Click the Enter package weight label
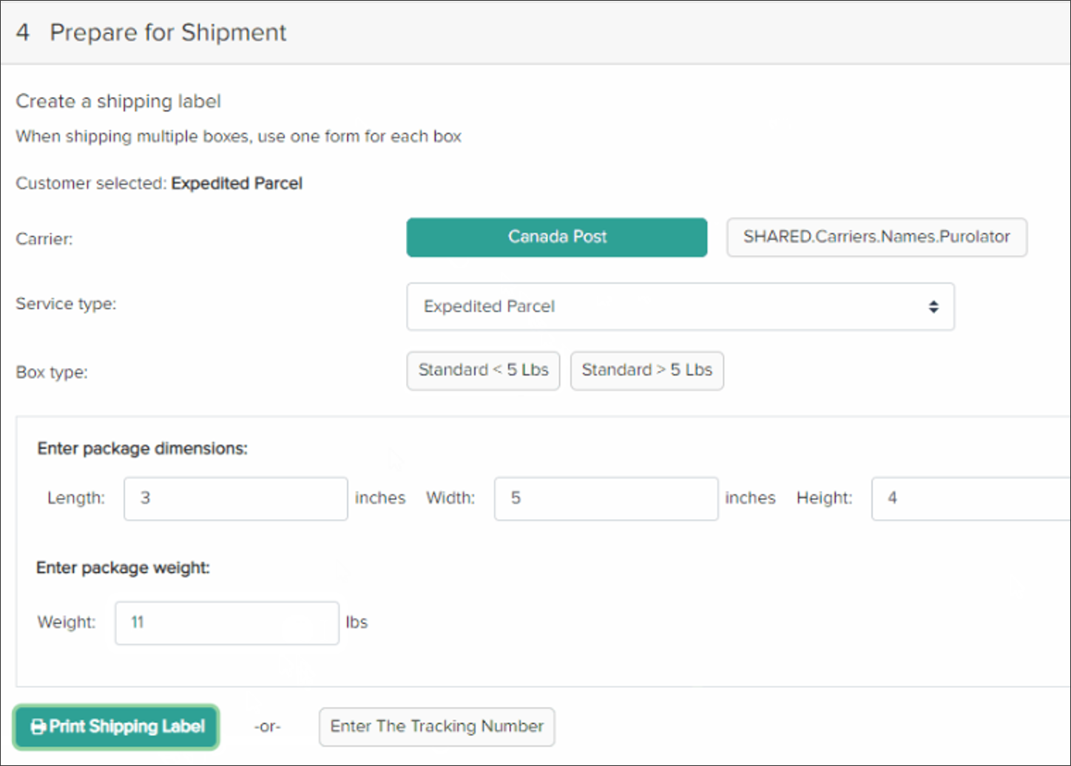Screen dimensions: 1071x766 pos(123,568)
